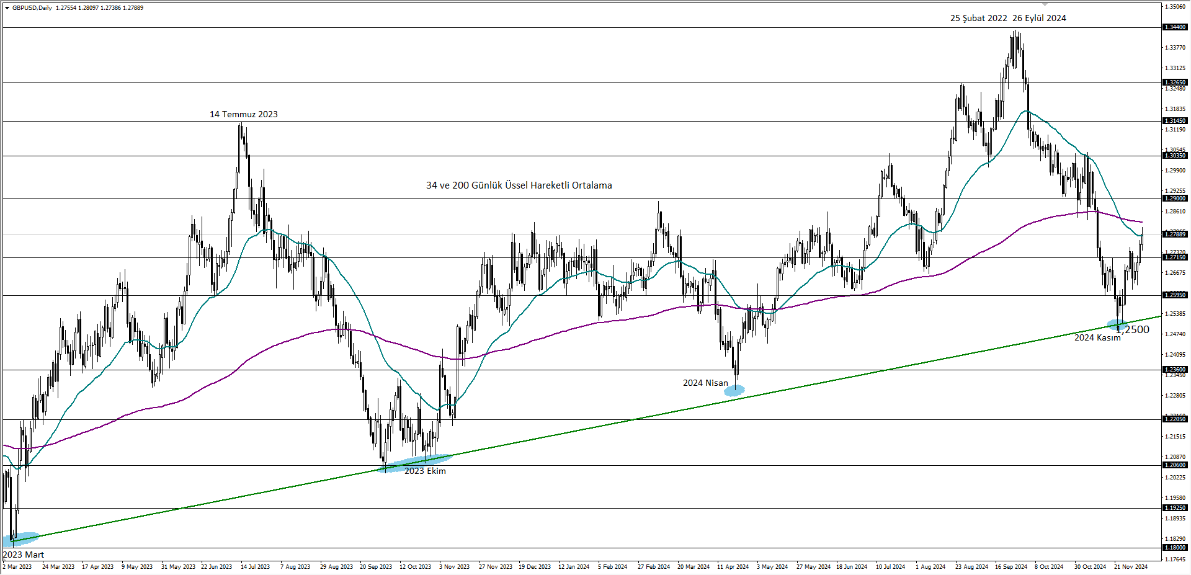
Task: Click the '12 Oct 2023' date on time axis
Action: 415,567
